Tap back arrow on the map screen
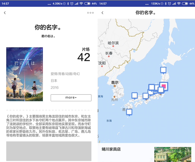This screenshot has width=195, height=162. click(x=102, y=13)
